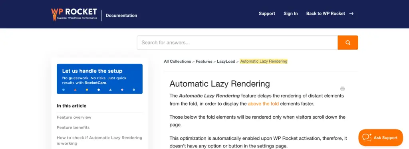Click the print article icon
The height and width of the screenshot is (149, 409).
(342, 89)
